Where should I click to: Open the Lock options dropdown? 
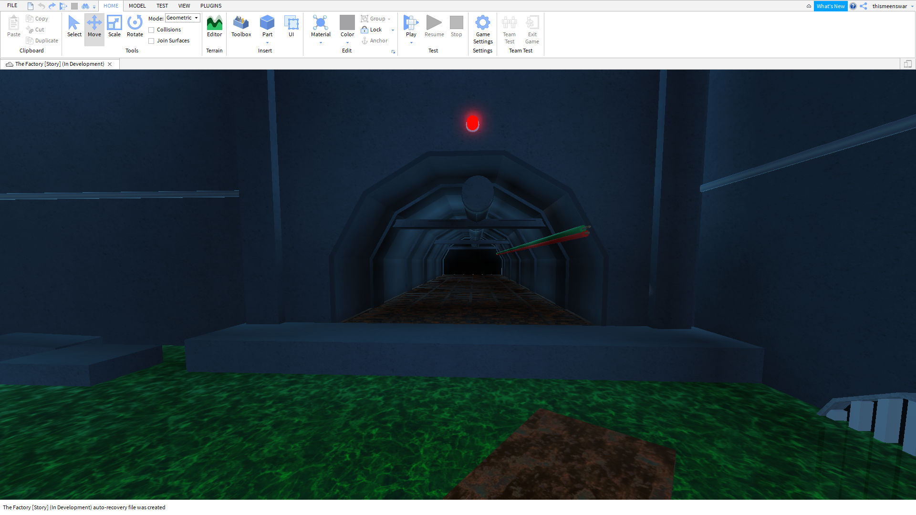(x=393, y=30)
